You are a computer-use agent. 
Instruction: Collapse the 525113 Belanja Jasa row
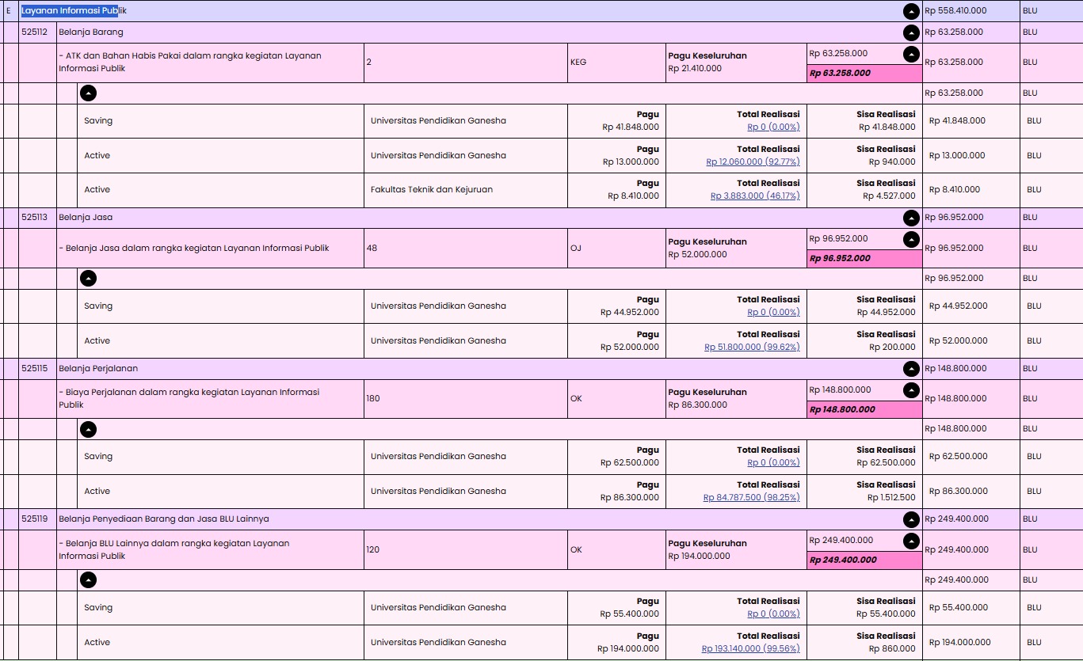coord(911,218)
